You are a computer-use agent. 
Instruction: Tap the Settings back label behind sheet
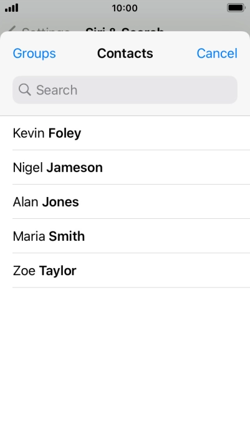click(46, 29)
